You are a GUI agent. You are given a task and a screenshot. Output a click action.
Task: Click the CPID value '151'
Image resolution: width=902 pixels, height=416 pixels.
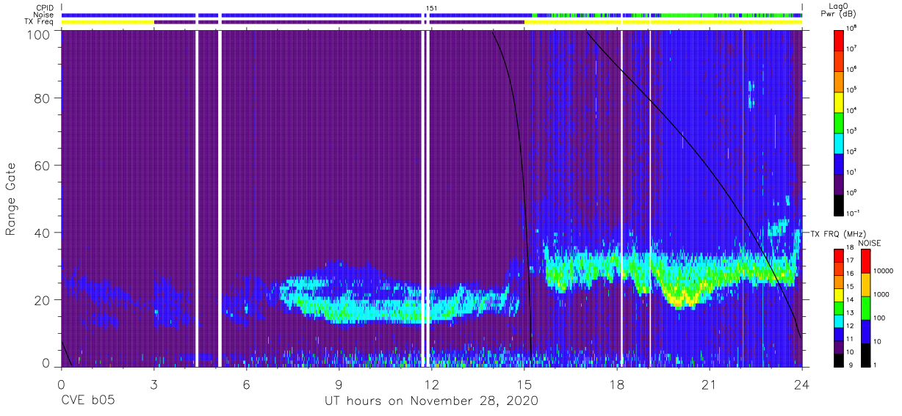[x=432, y=7]
